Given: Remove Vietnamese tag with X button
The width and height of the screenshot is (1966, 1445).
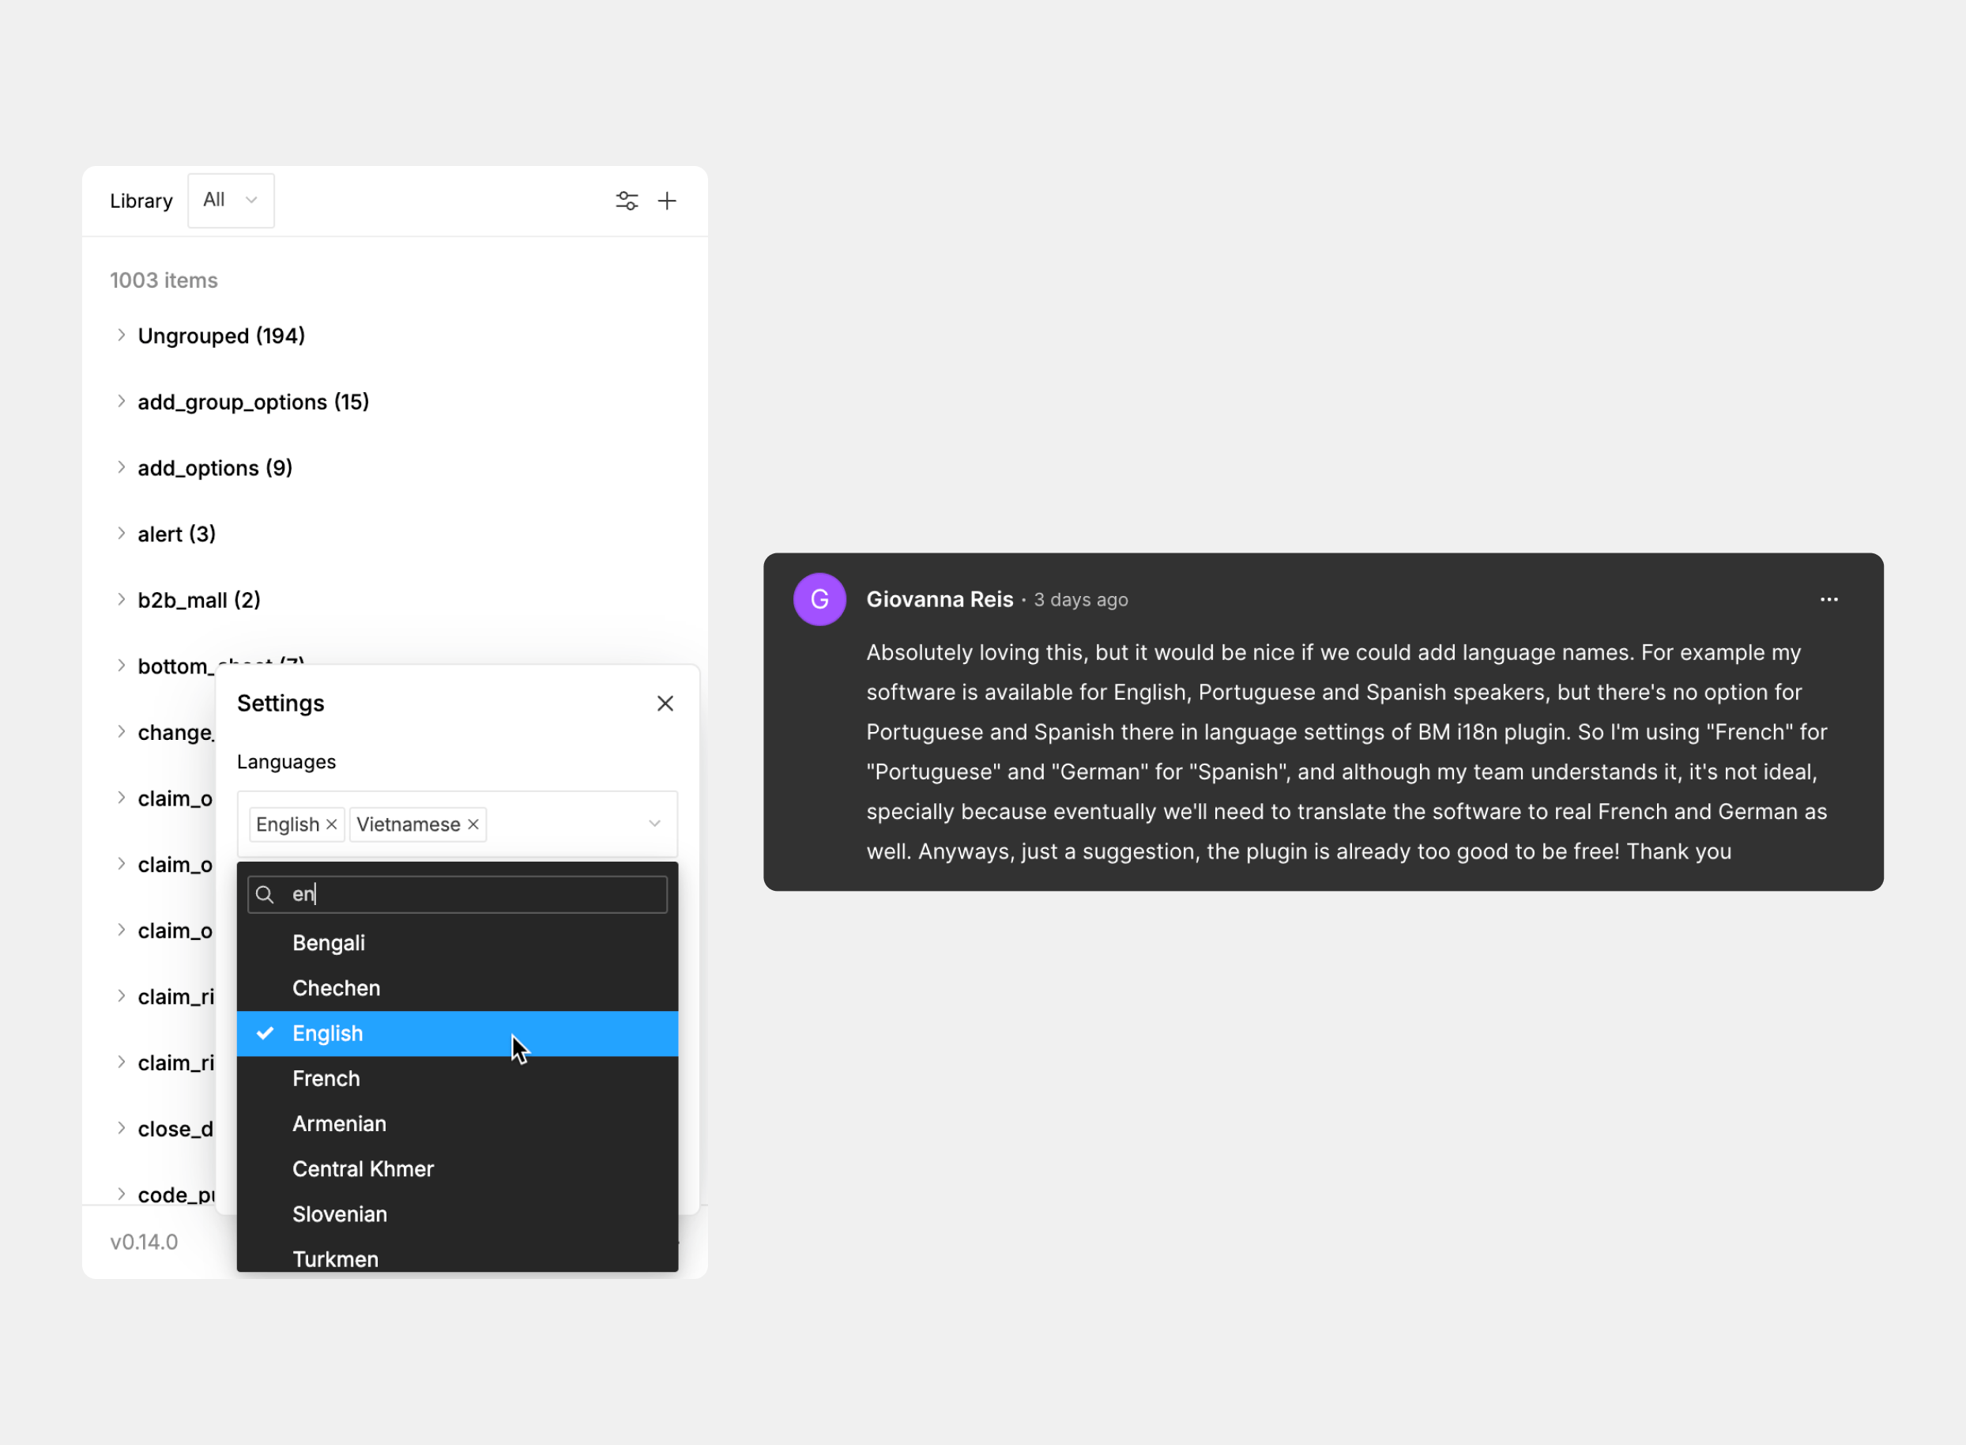Looking at the screenshot, I should click(x=473, y=824).
